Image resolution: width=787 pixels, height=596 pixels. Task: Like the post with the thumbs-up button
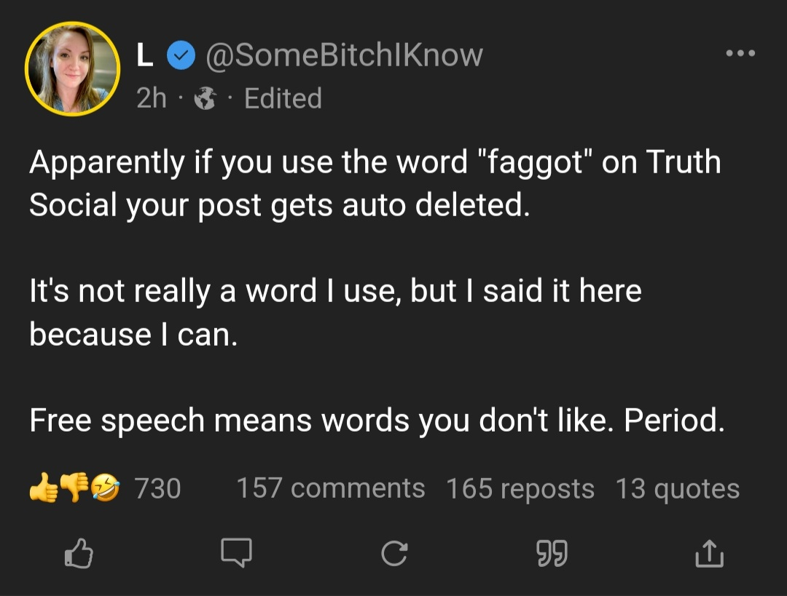coord(79,555)
